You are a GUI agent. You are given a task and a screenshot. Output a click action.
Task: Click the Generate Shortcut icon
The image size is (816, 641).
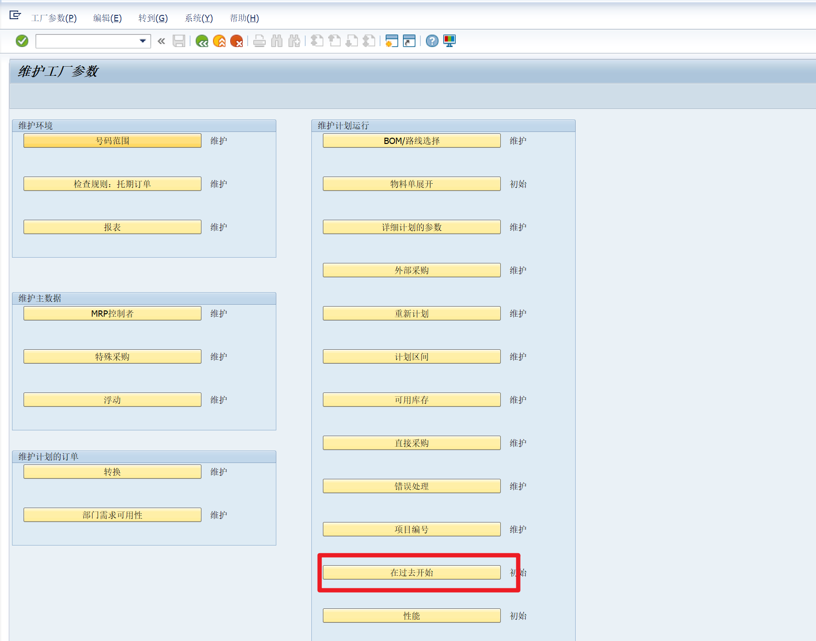coord(409,41)
